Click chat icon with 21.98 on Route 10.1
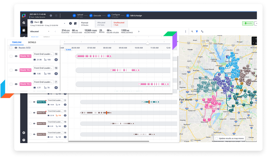Screen dimensions: 268x158 pyautogui.click(x=35, y=60)
